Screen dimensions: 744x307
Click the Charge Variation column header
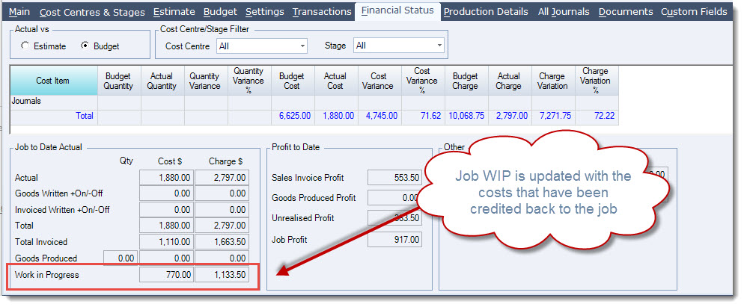[553, 81]
